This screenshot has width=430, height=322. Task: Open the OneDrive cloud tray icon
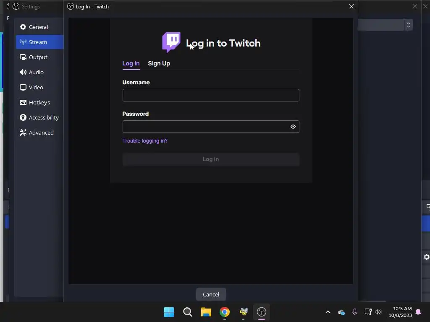click(x=341, y=312)
